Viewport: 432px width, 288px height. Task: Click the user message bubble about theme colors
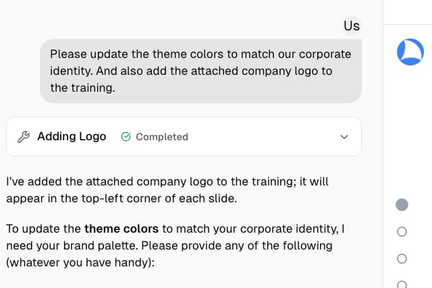coord(200,71)
